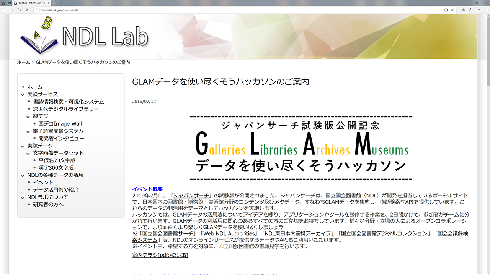Open NDLラボについて sidebar item
The height and width of the screenshot is (275, 490).
47,197
